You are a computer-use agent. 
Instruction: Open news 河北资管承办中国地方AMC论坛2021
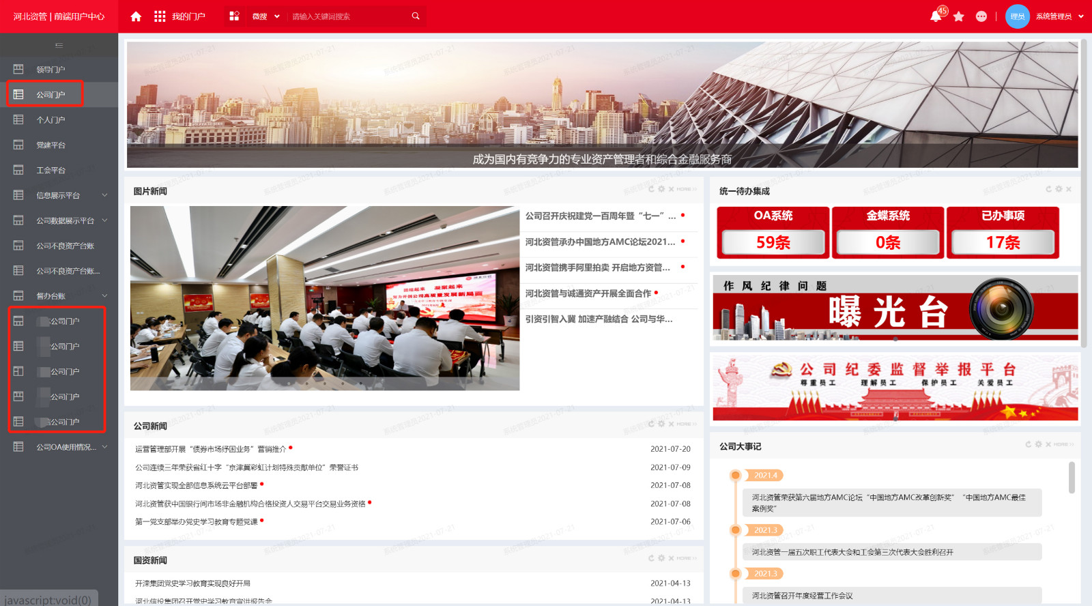pyautogui.click(x=601, y=242)
